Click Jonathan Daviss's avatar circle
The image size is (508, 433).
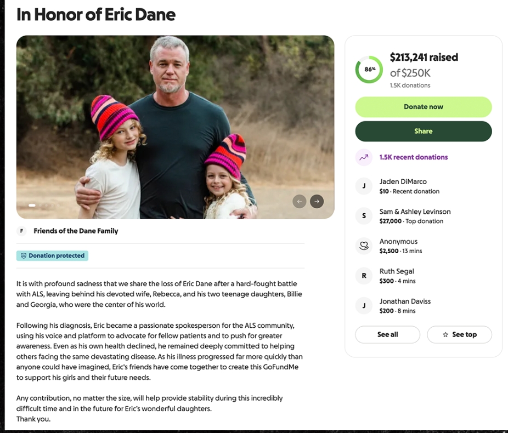point(364,306)
